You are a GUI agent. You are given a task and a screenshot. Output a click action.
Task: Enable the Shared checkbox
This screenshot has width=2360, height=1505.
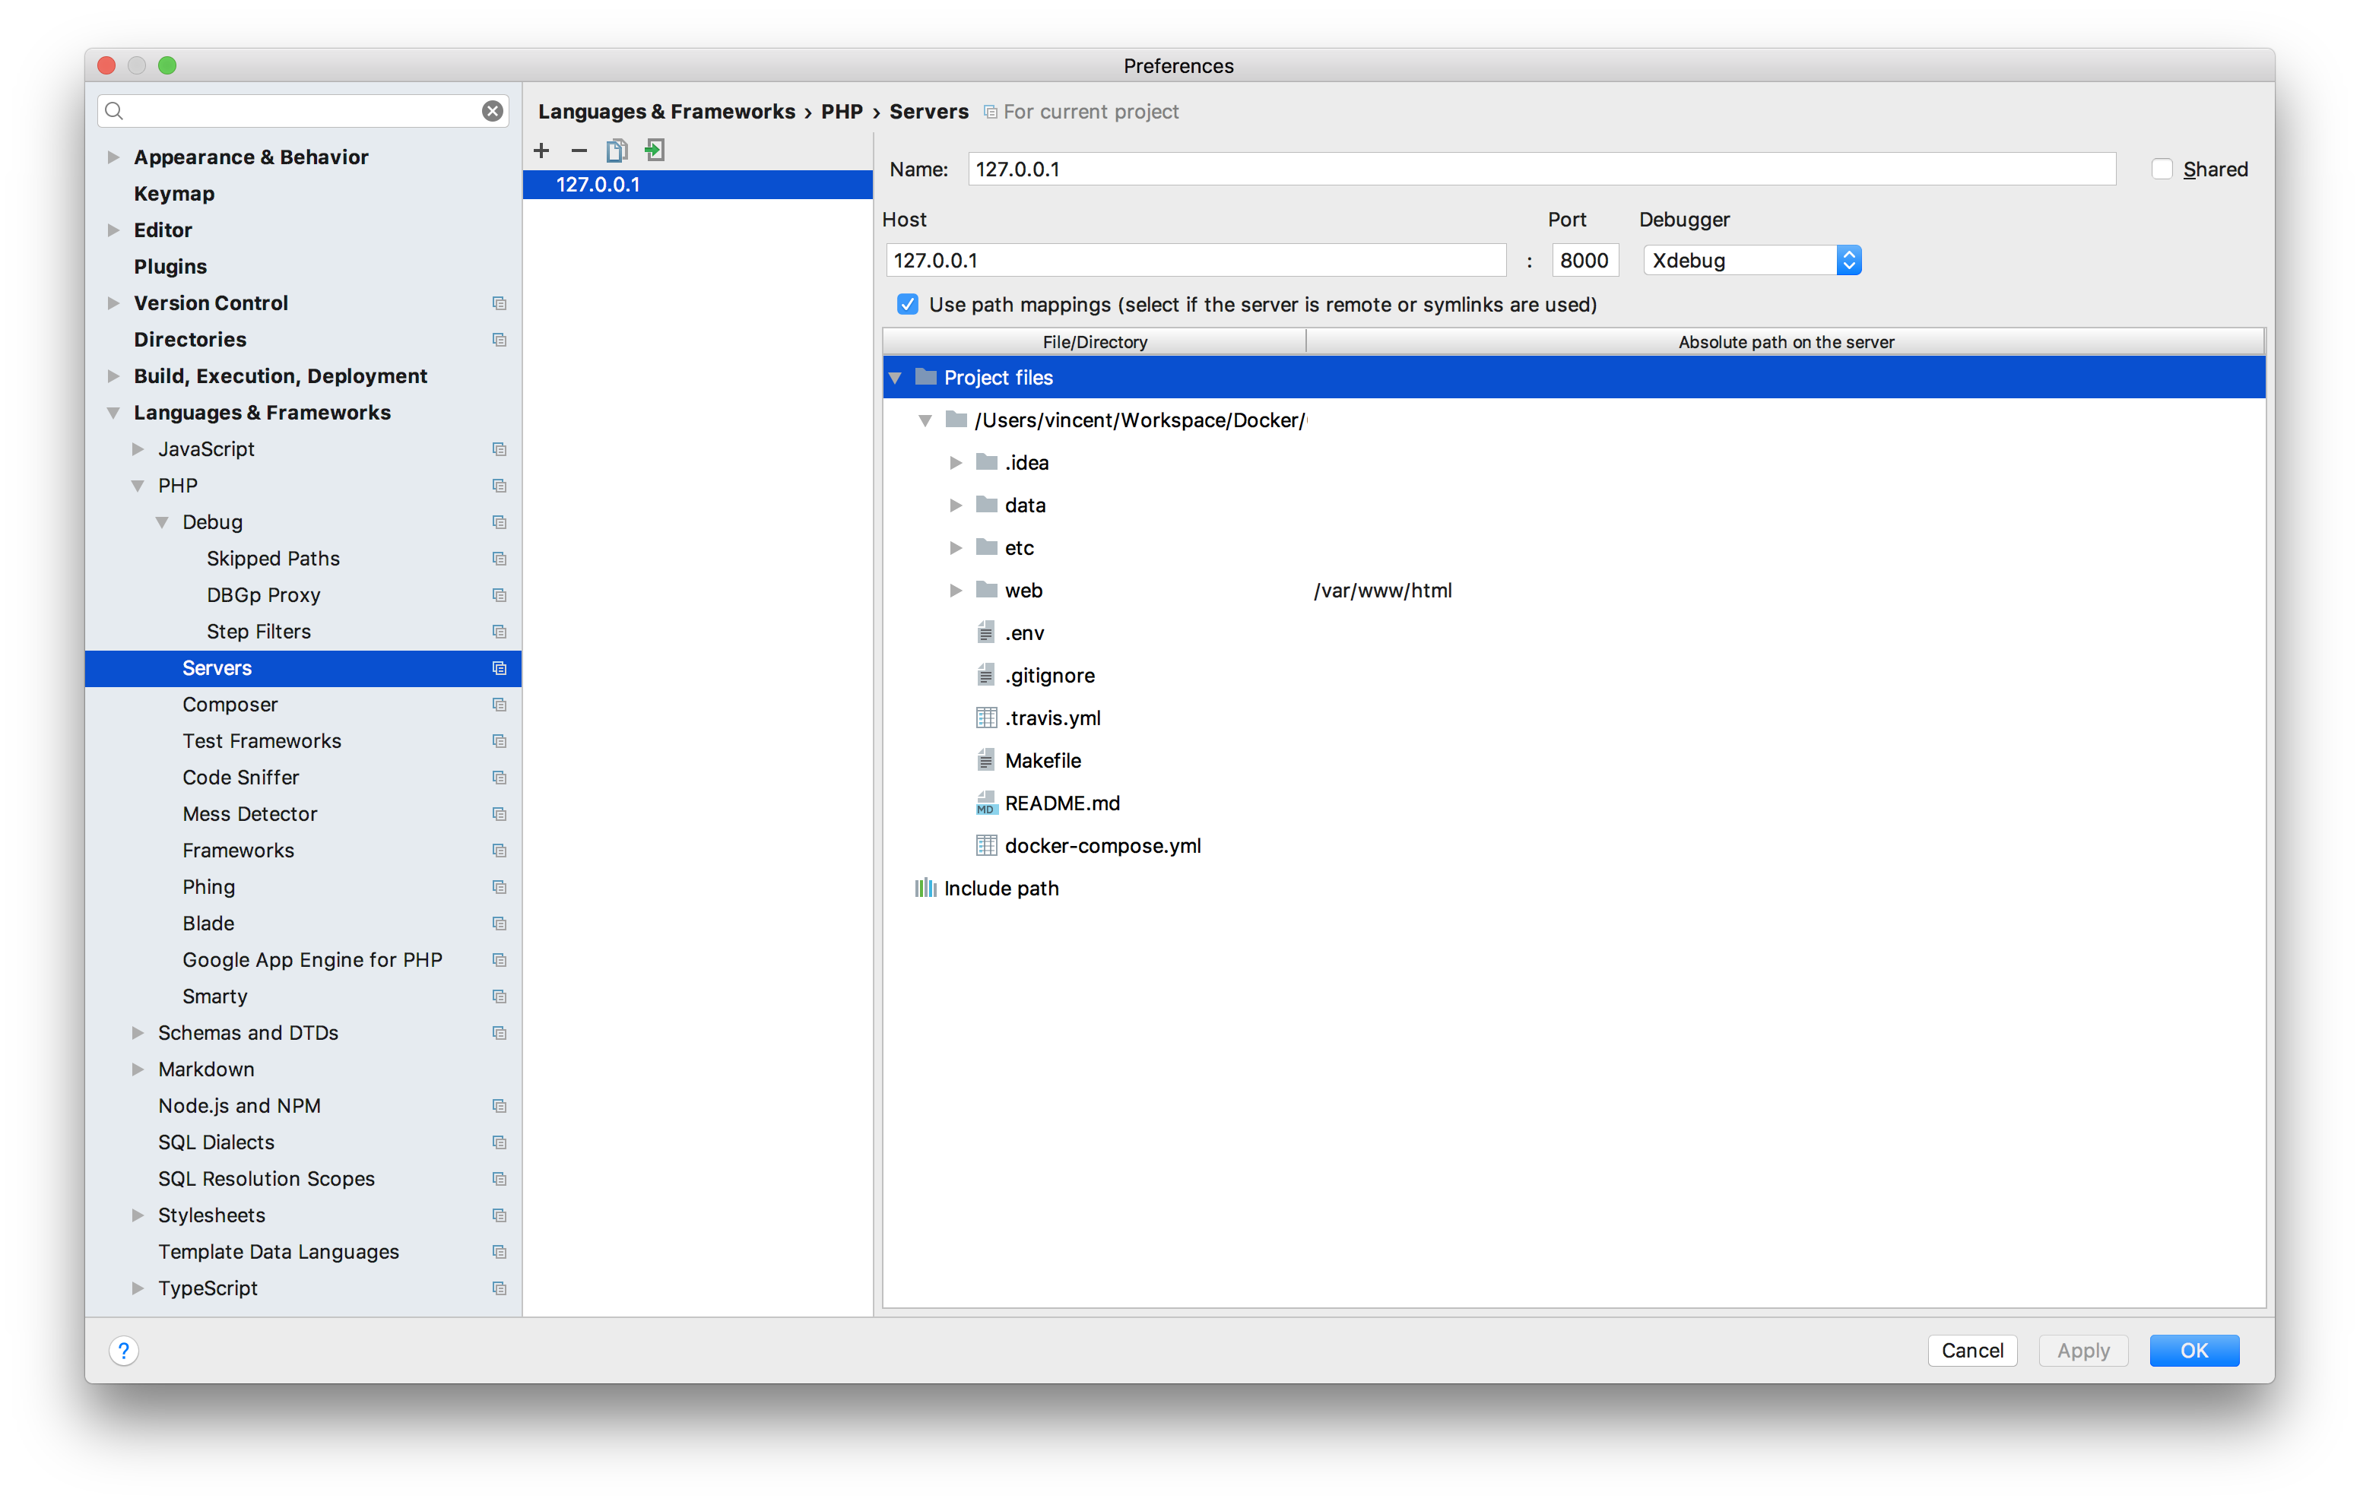pos(2162,167)
